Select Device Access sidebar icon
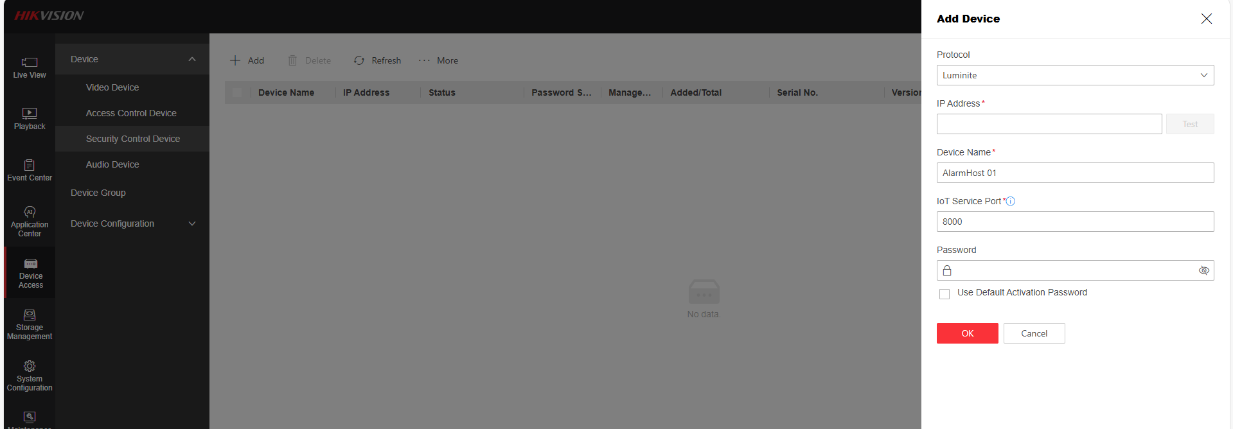 click(x=30, y=273)
